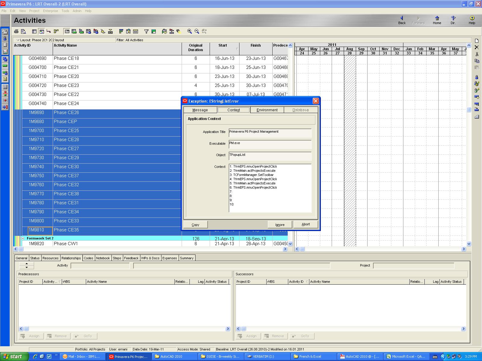Image resolution: width=482 pixels, height=361 pixels.
Task: Switch to Environment tab in exception dialog
Action: pyautogui.click(x=267, y=110)
